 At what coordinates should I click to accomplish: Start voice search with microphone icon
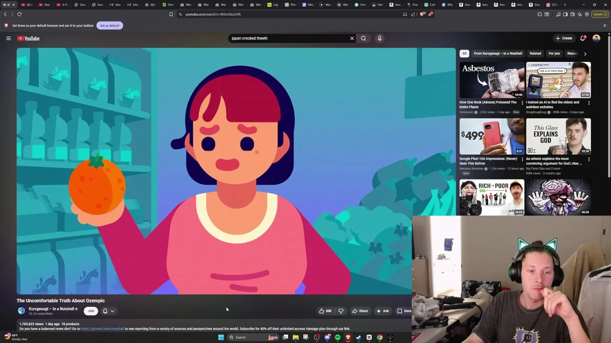(379, 38)
